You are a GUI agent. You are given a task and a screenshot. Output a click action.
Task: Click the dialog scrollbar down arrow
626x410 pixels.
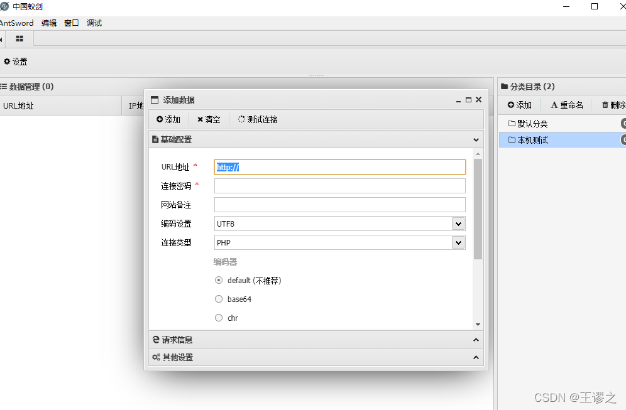coord(478,325)
